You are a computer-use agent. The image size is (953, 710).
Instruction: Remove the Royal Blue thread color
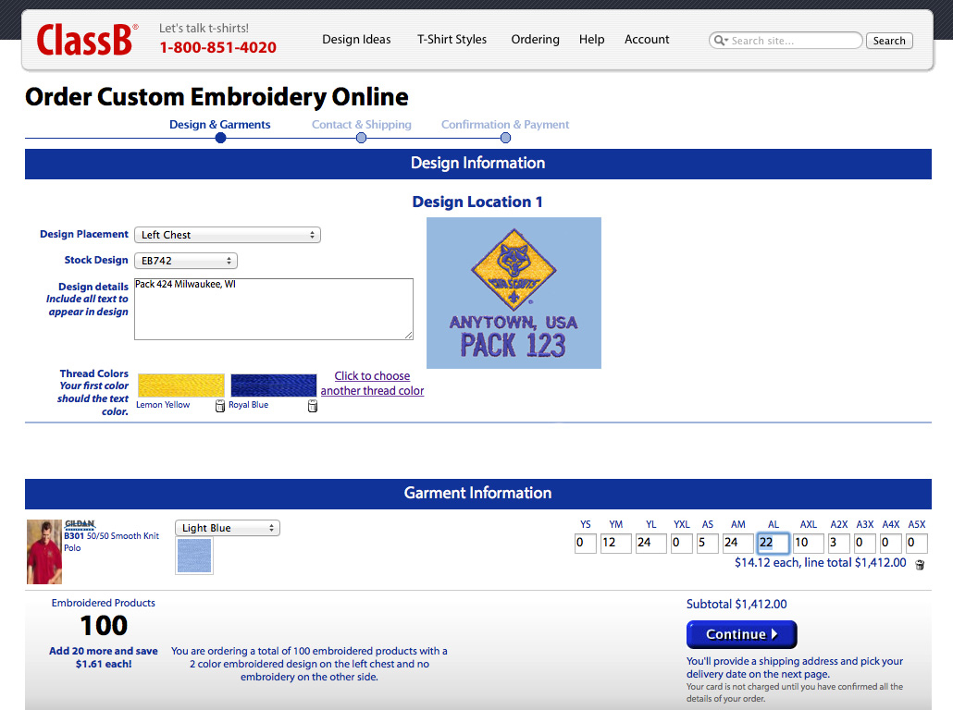click(312, 406)
